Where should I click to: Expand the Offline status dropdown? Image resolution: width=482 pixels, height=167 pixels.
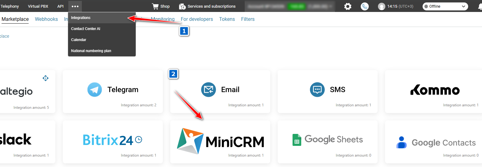tap(445, 6)
